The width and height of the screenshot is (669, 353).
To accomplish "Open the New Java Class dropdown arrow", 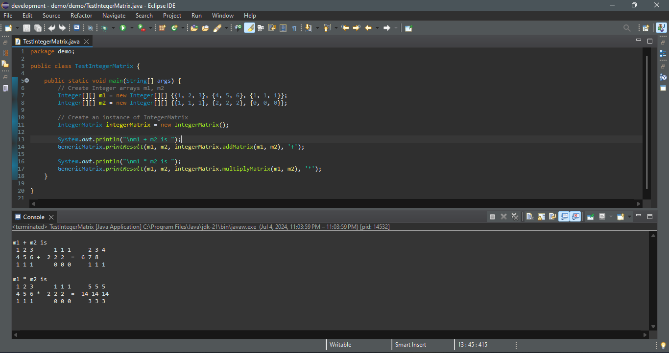I will 183,28.
